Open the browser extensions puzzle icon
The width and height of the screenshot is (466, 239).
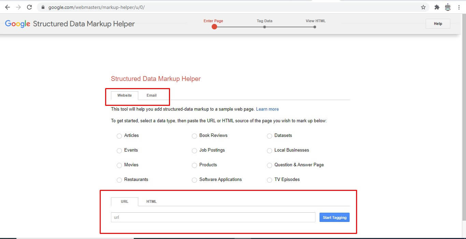[437, 7]
